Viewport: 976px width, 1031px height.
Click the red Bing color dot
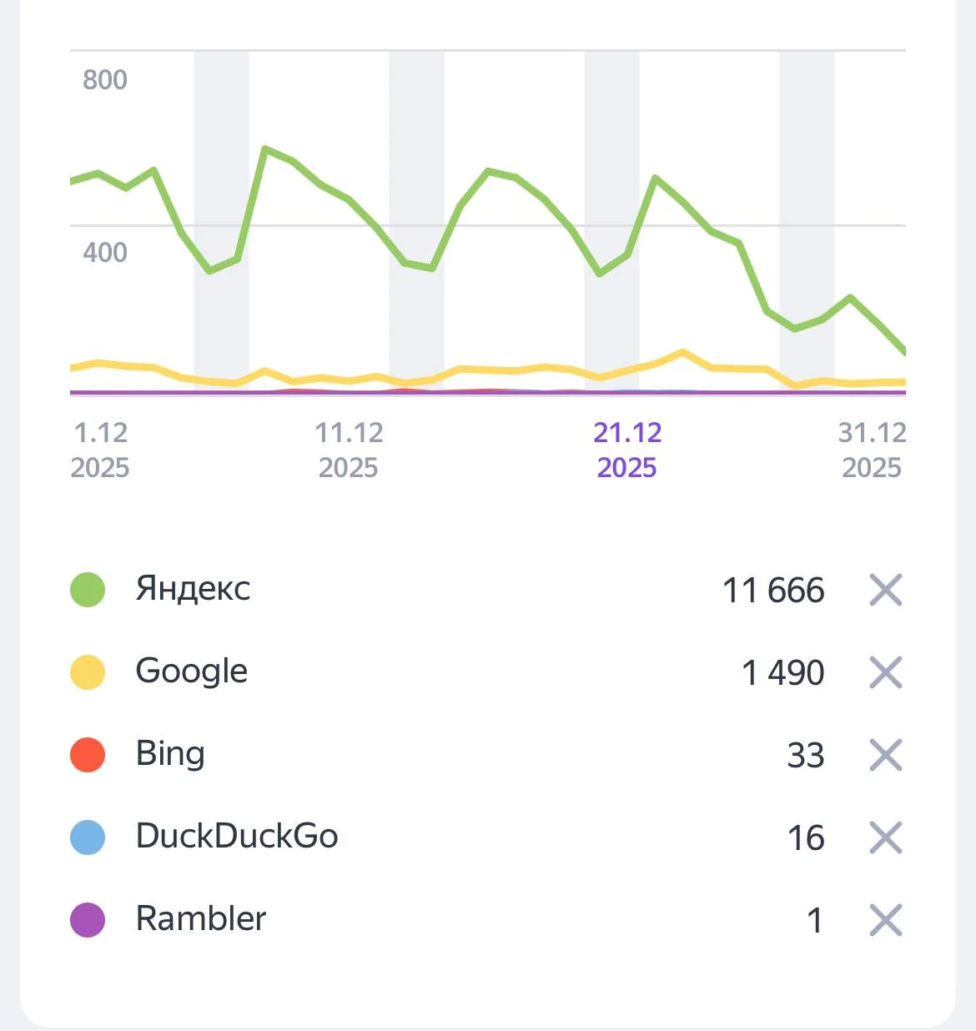88,755
